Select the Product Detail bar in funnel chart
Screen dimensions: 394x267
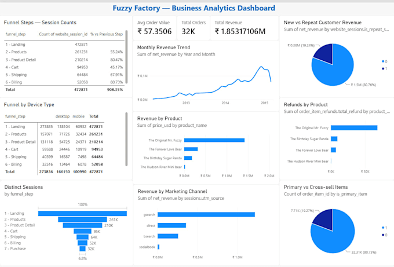pos(82,225)
